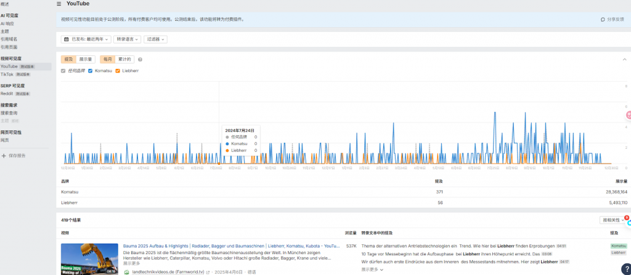Toggle the 任何品牌 checkbox
631x275 pixels.
coord(63,71)
